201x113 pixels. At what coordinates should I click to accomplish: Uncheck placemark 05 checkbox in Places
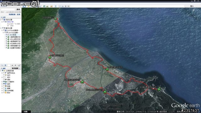click(6, 46)
